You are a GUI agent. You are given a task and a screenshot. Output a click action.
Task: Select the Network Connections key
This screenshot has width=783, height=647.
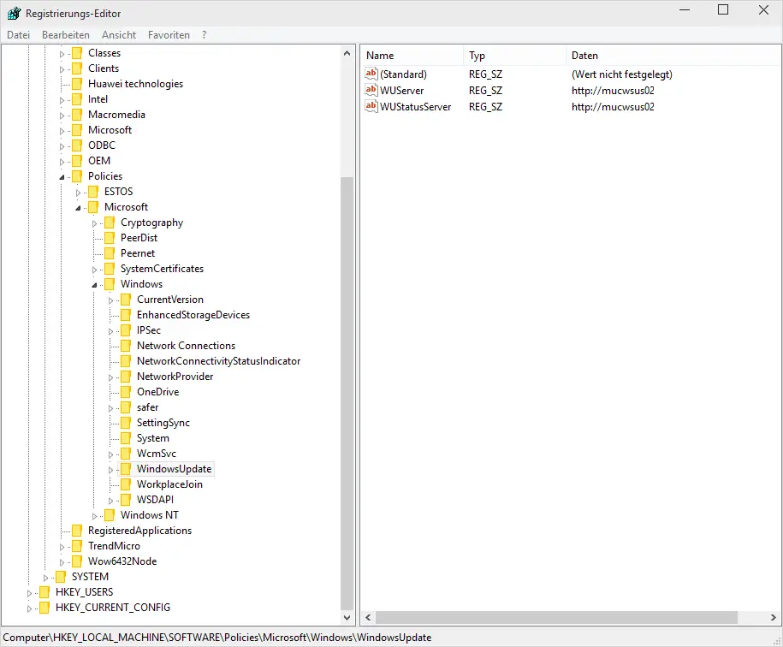pyautogui.click(x=186, y=346)
